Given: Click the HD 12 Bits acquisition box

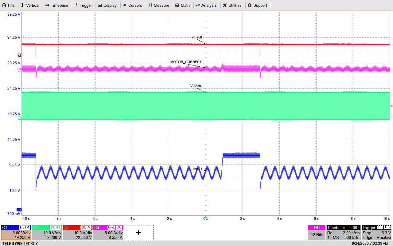Looking at the screenshot, I should pyautogui.click(x=316, y=232).
